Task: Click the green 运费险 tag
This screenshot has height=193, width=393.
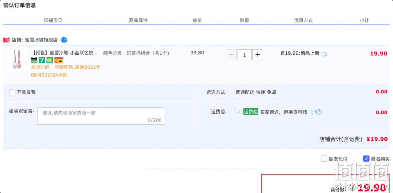Action: (251, 112)
